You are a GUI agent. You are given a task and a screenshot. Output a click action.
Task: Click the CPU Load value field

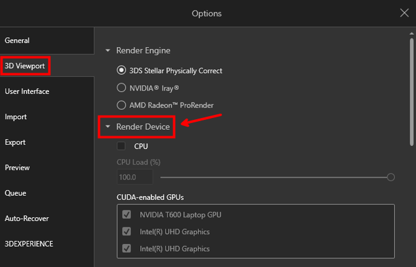click(135, 177)
